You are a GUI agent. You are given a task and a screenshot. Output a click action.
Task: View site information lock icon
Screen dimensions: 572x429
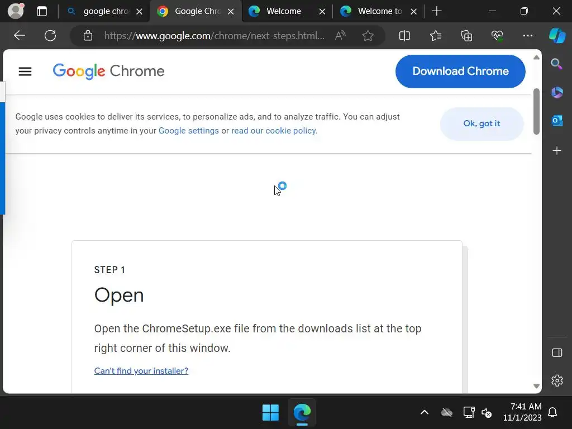click(88, 35)
